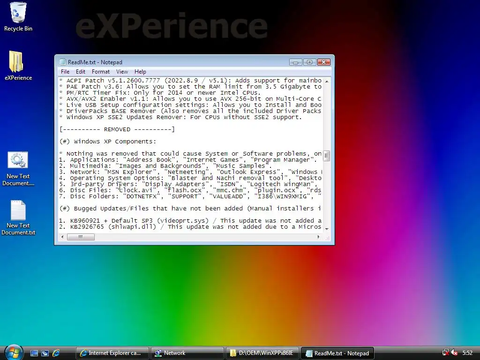Viewport: 480px width, 360px height.
Task: Click the muted volume tray icon
Action: (x=454, y=353)
